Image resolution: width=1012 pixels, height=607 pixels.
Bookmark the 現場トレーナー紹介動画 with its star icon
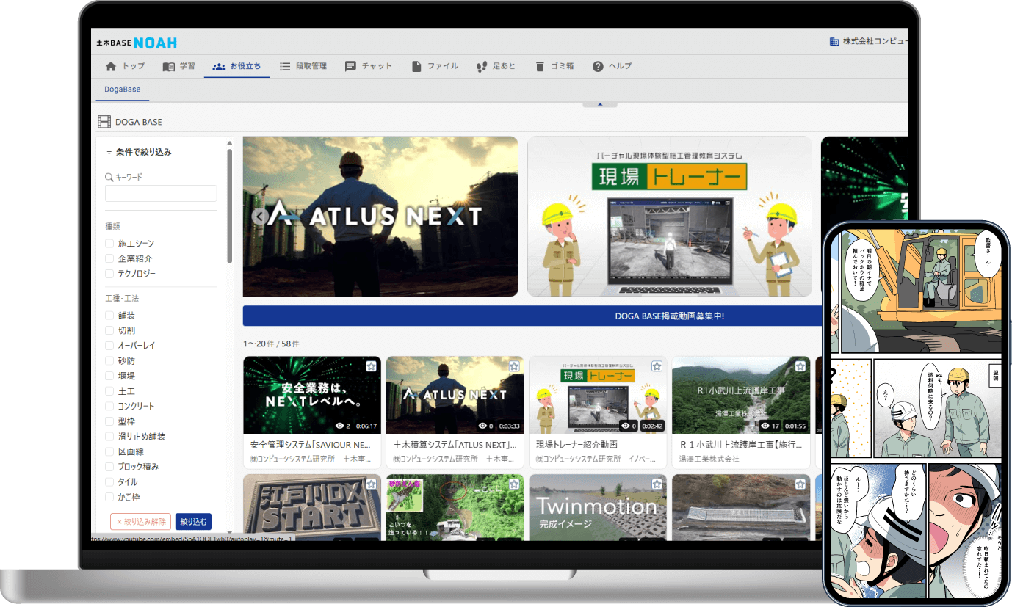[656, 365]
